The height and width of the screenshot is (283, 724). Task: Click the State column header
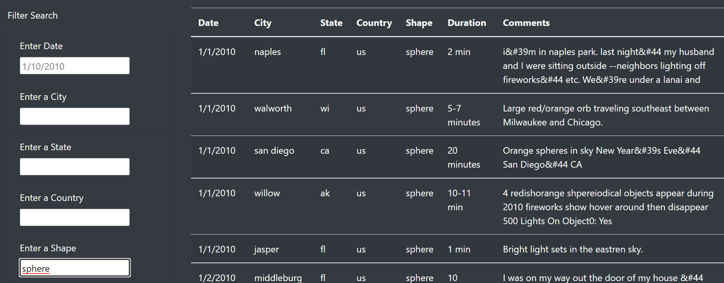pos(331,23)
